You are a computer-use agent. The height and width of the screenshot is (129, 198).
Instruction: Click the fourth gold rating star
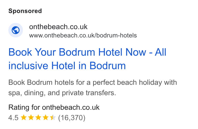click(x=45, y=118)
